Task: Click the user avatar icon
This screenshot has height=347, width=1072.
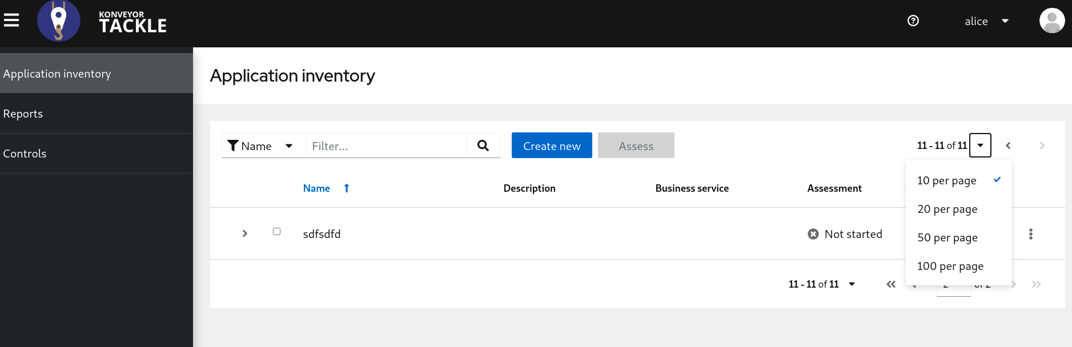Action: 1051,21
